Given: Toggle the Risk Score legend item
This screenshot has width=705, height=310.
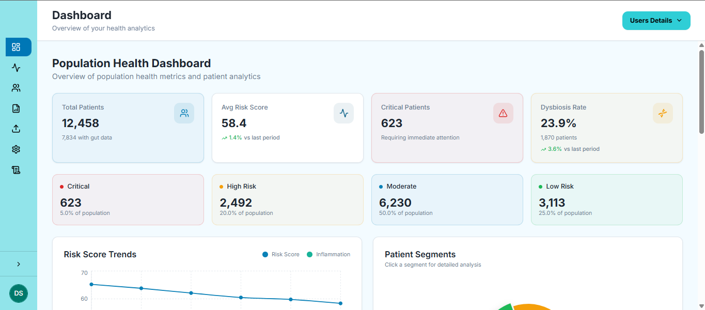Looking at the screenshot, I should 281,254.
